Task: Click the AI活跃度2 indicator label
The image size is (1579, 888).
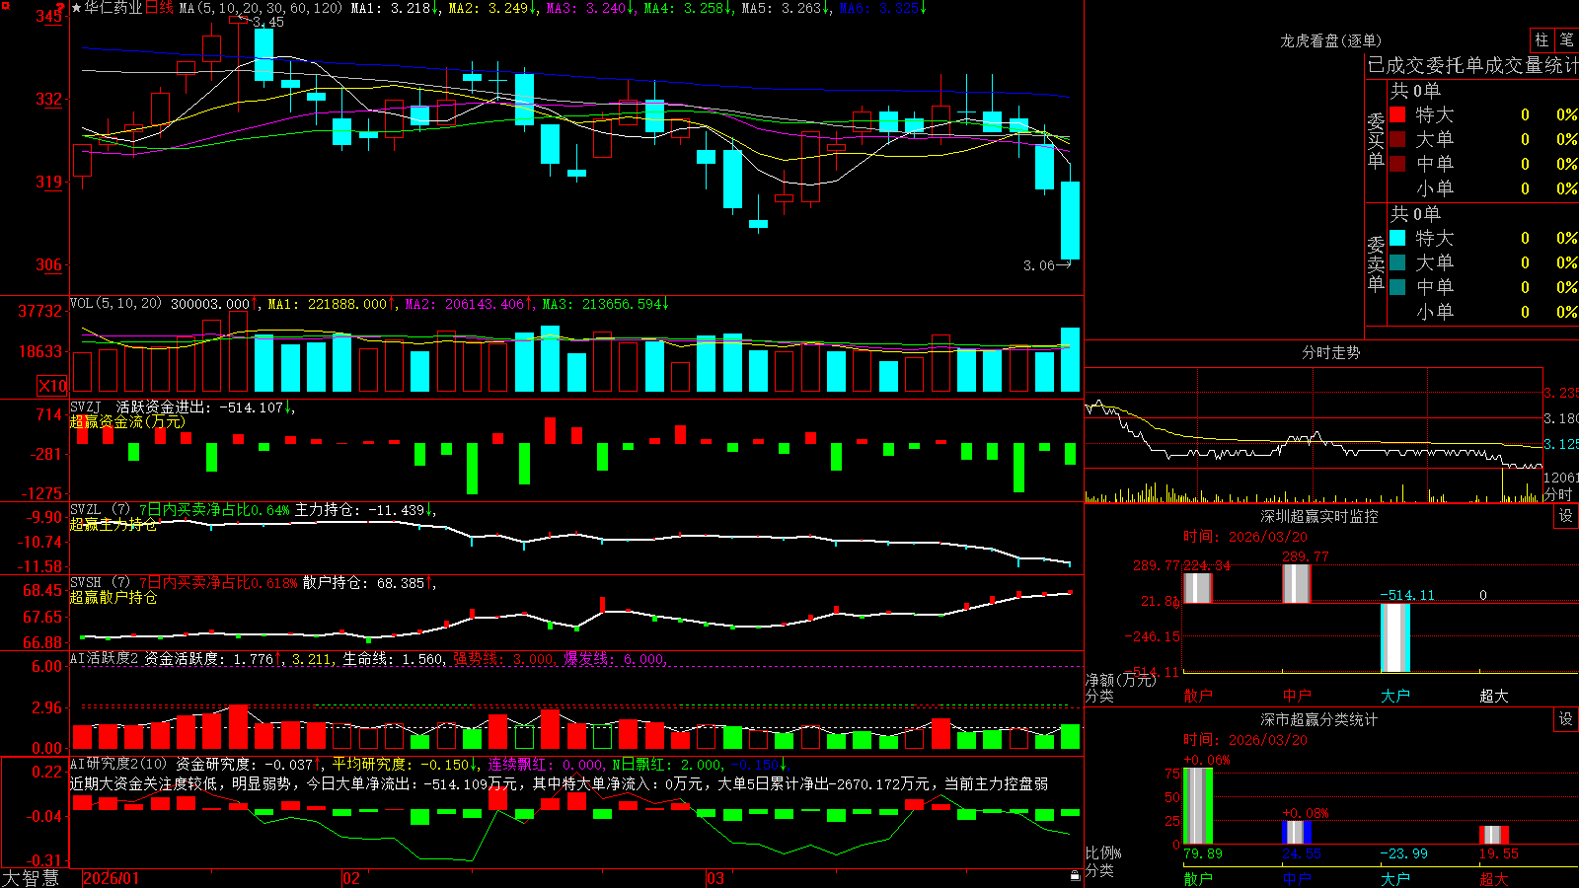Action: point(105,658)
